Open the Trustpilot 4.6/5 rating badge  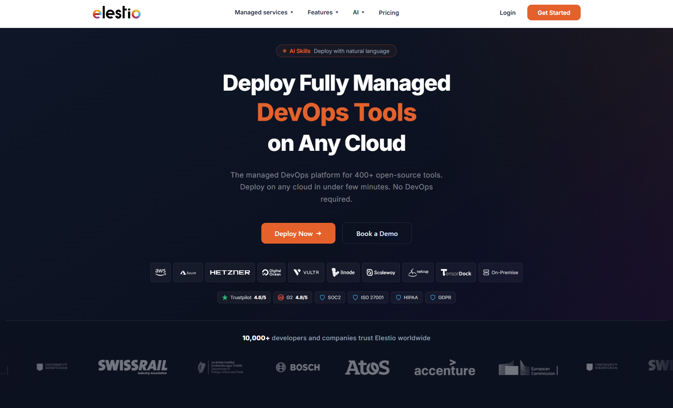244,297
